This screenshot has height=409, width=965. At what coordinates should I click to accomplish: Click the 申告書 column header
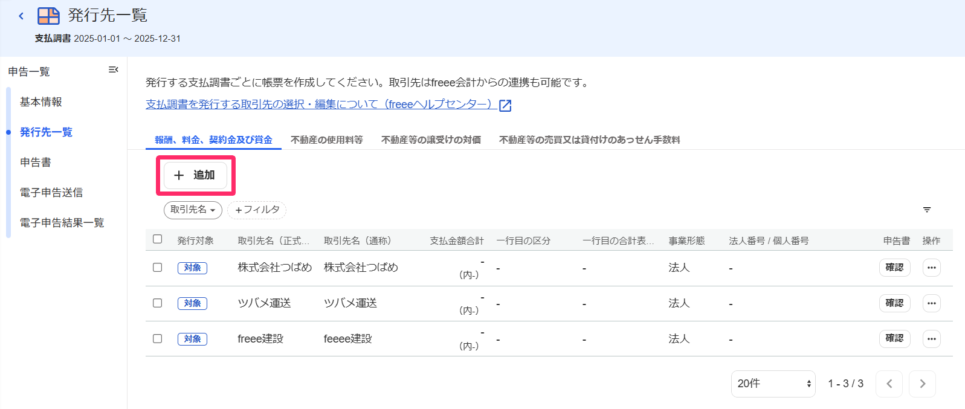896,240
